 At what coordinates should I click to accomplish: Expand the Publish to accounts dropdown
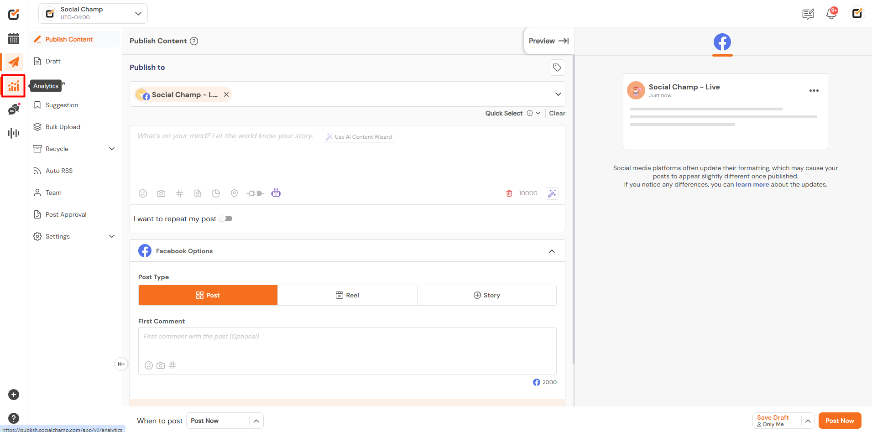558,94
